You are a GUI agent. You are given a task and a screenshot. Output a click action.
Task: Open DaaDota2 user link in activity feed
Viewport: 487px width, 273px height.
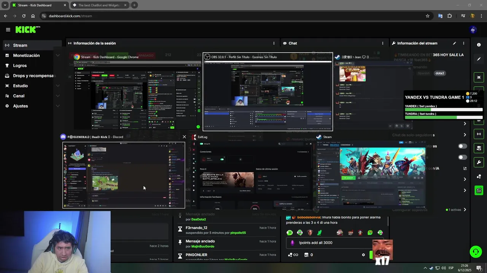click(199, 220)
